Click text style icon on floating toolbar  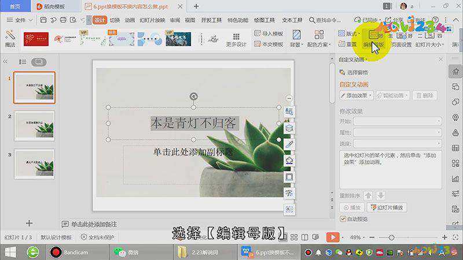[289, 112]
